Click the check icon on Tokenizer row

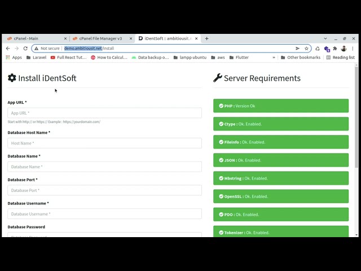(221, 233)
